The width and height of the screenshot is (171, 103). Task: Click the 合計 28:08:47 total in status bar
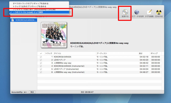click(x=87, y=92)
